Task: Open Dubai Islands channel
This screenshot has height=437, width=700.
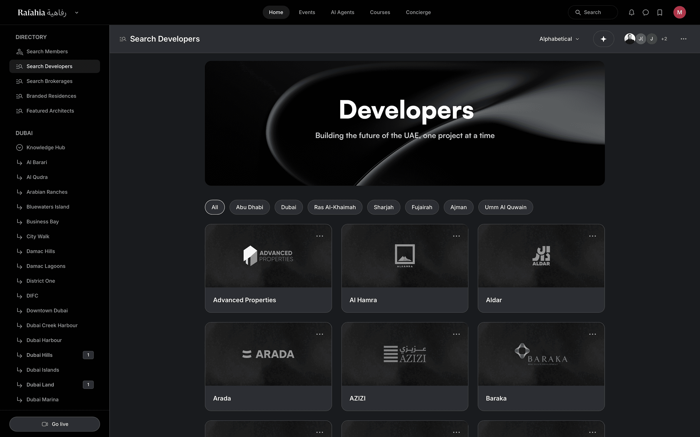Action: pyautogui.click(x=55, y=370)
